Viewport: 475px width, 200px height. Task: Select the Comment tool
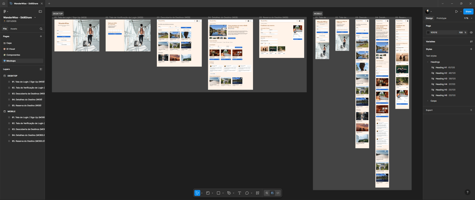tap(247, 193)
